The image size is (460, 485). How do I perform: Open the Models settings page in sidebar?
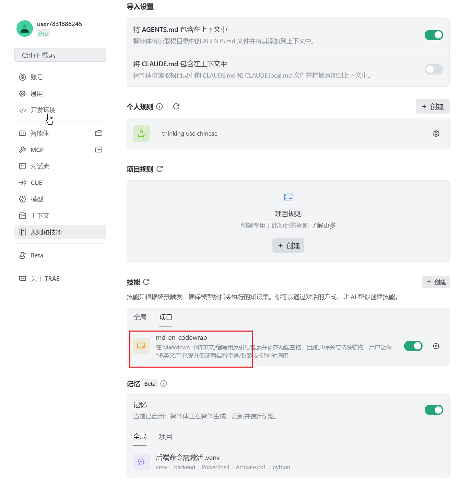coord(37,199)
